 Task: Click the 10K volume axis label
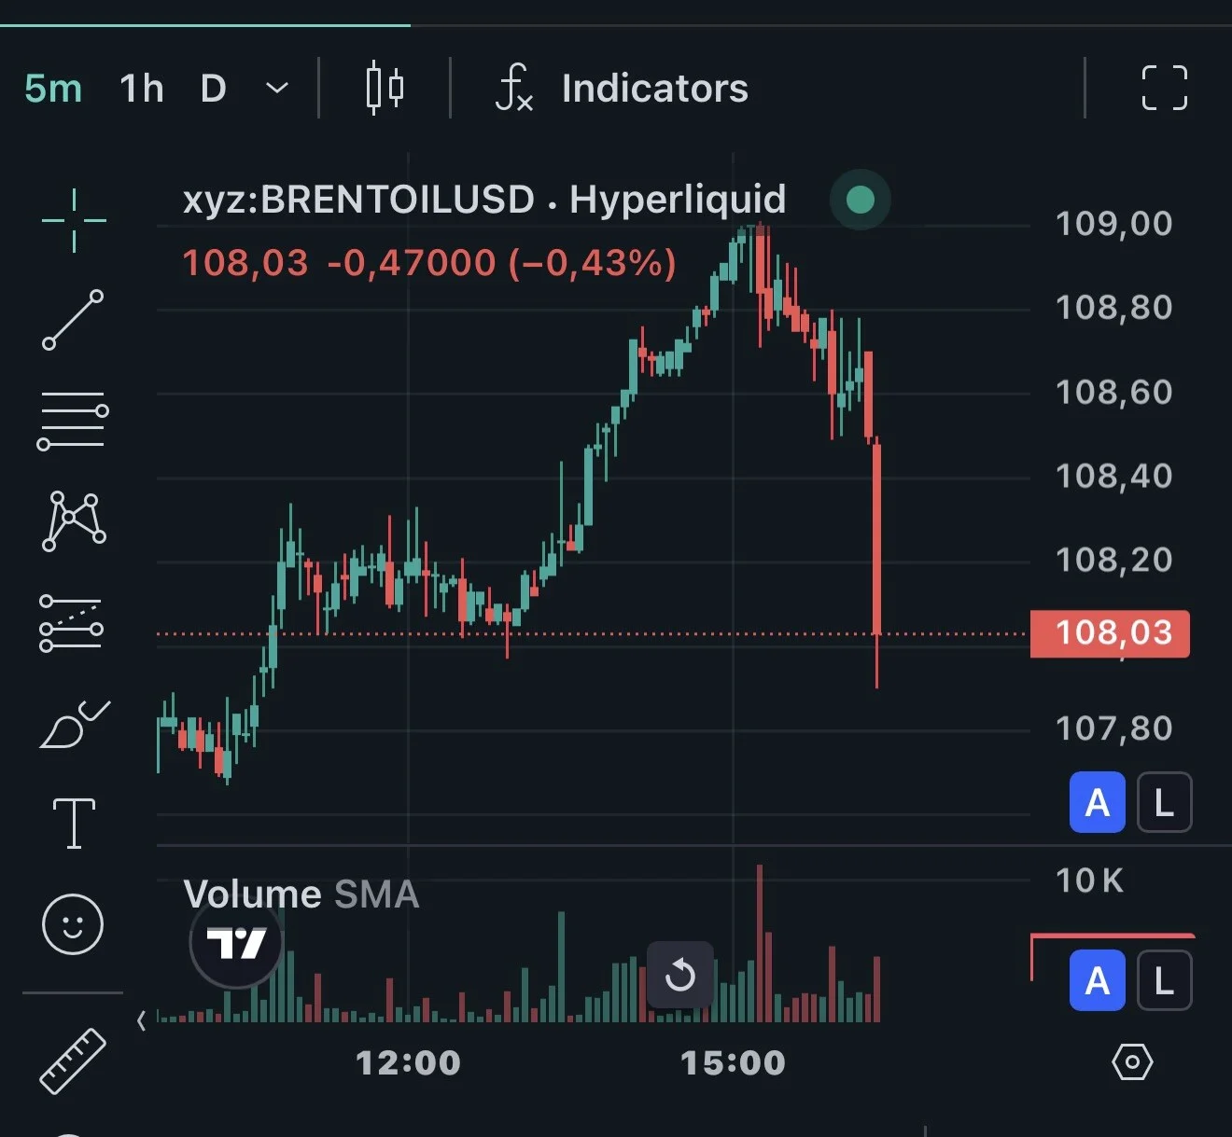tap(1089, 880)
